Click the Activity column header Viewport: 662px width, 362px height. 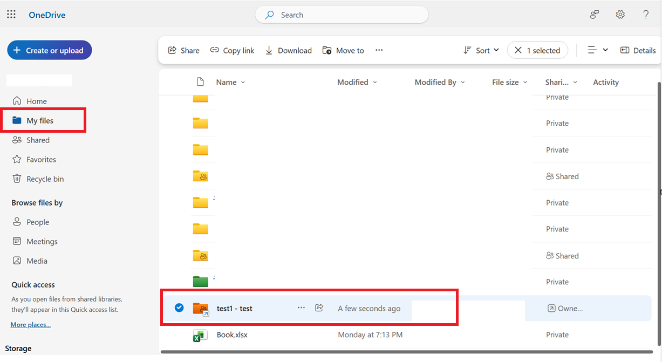(x=606, y=82)
